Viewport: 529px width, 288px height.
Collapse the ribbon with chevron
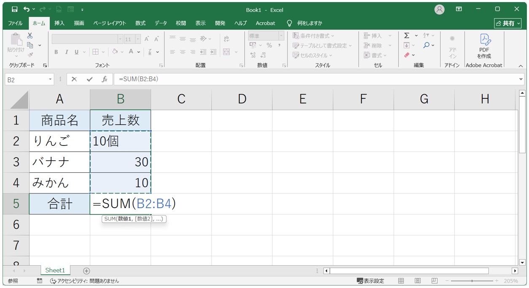point(520,66)
